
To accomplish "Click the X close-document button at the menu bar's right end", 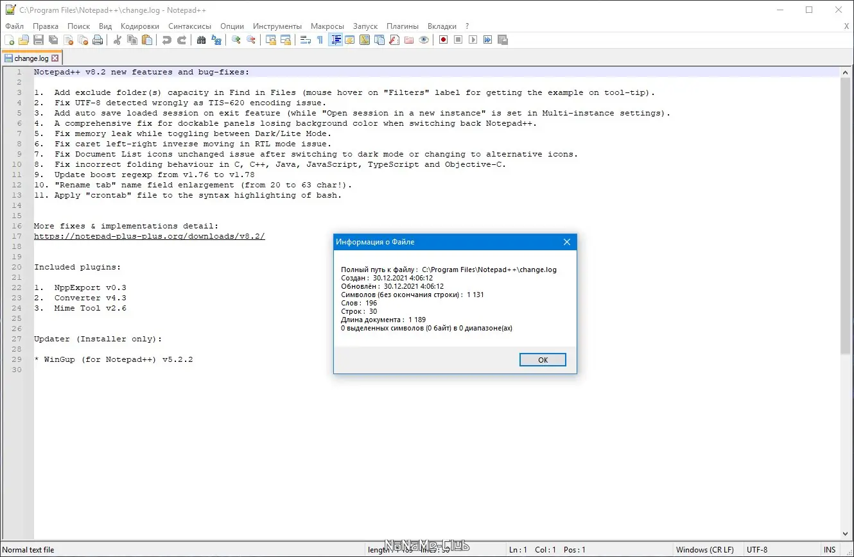I will click(x=846, y=26).
